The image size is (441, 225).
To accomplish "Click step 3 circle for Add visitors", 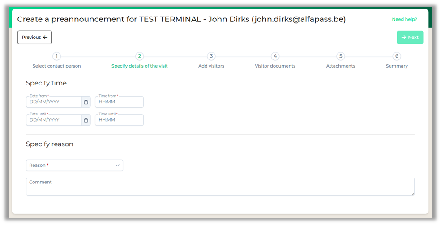I will [211, 56].
